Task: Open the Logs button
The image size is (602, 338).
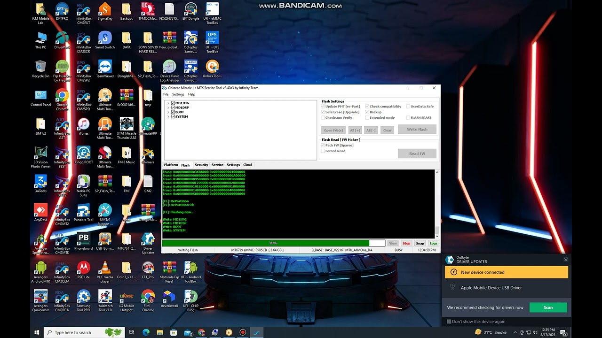Action: click(x=433, y=243)
